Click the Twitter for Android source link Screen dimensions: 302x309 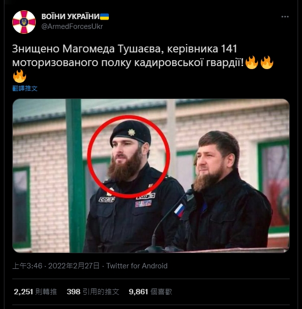point(137,266)
